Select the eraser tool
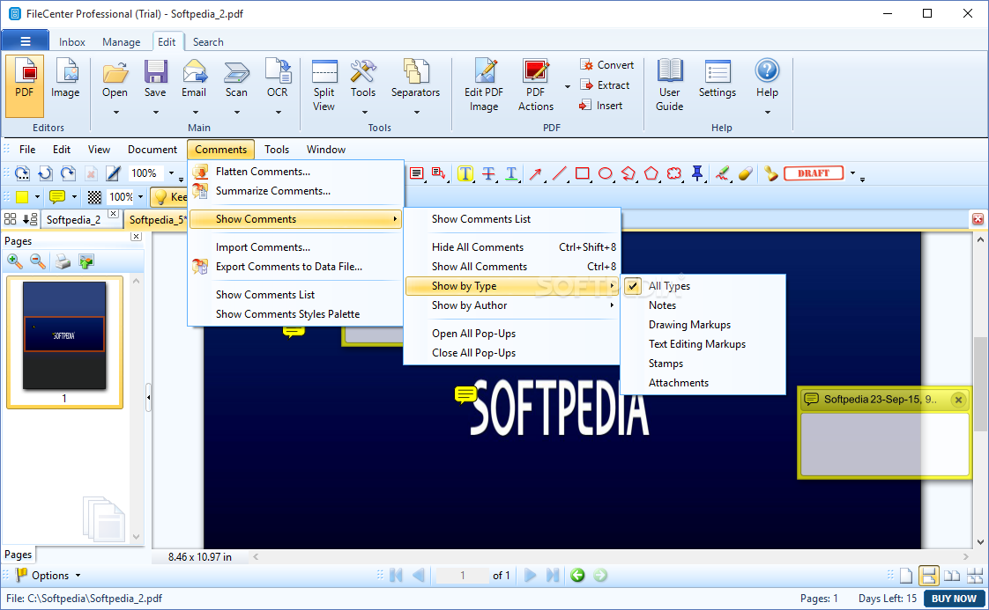The width and height of the screenshot is (989, 610). pos(746,173)
